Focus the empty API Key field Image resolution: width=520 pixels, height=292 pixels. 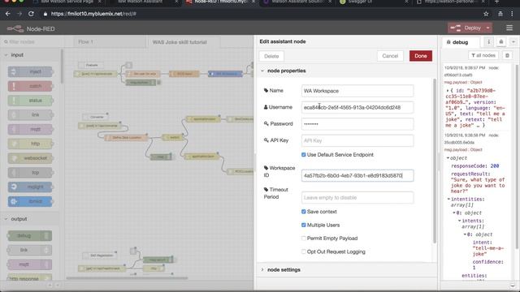[x=357, y=140]
